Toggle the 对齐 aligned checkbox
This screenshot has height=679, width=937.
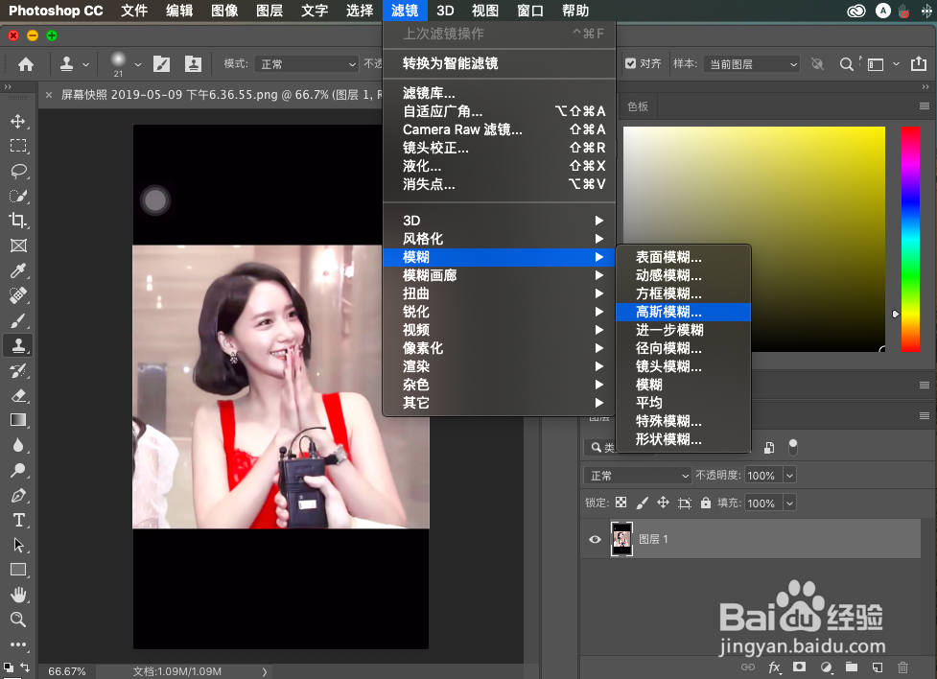[x=630, y=63]
